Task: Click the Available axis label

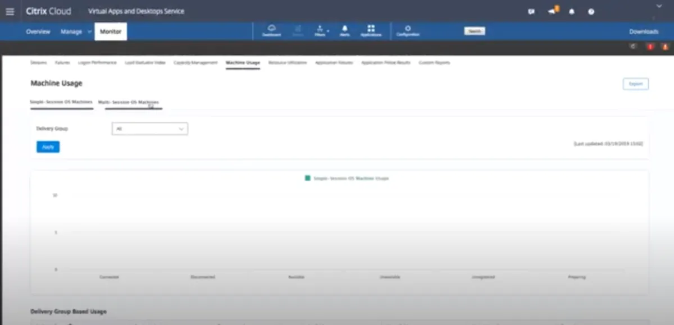Action: (x=296, y=277)
